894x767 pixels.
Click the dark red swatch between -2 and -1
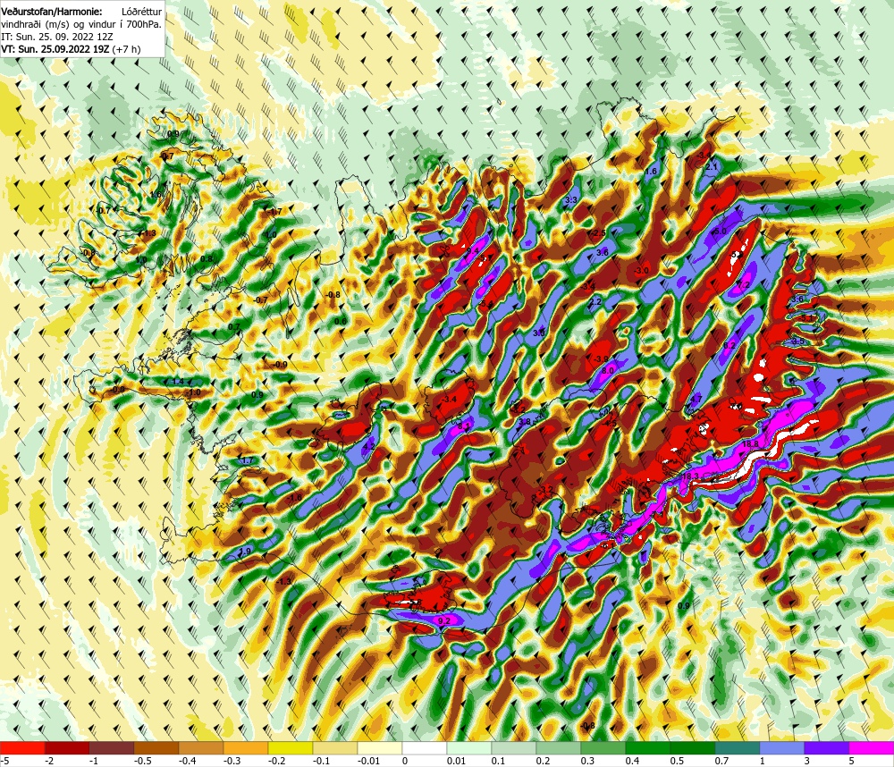click(67, 747)
